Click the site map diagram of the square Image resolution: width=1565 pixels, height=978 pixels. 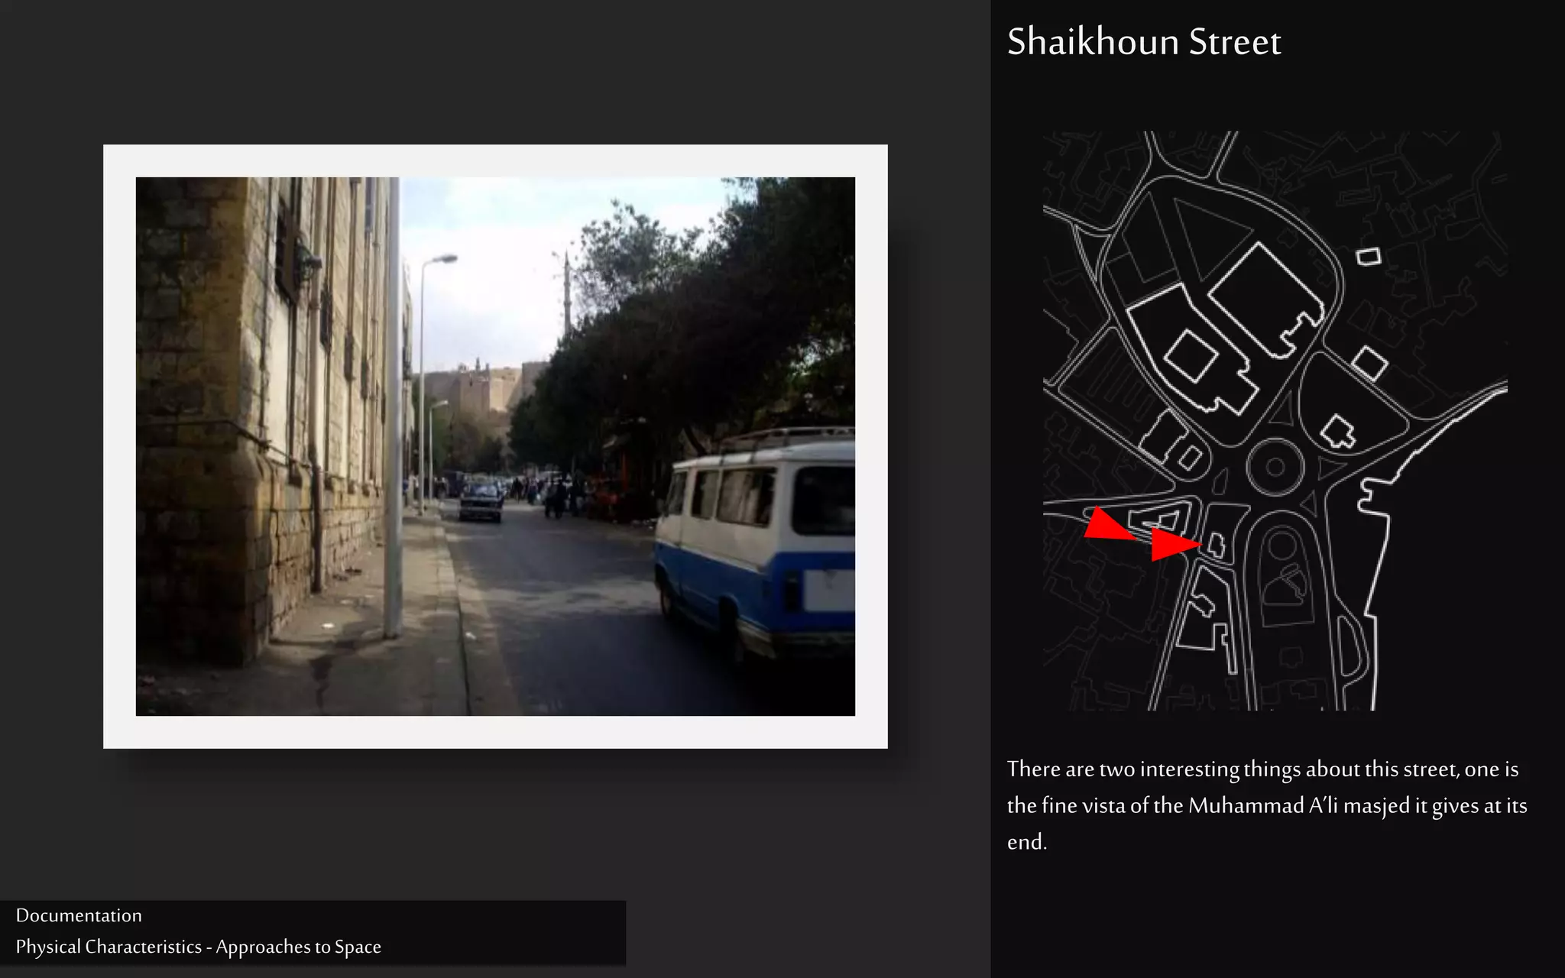[1275, 421]
